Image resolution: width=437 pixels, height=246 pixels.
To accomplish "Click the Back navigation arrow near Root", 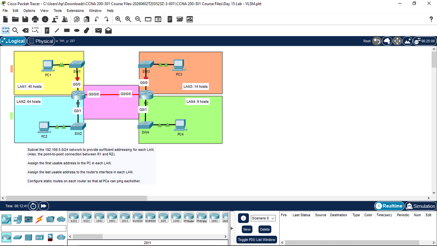I will (x=377, y=41).
